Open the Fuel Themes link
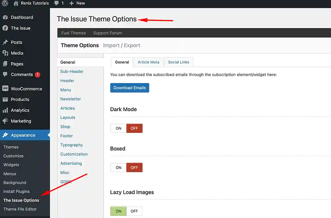This screenshot has width=331, height=218. click(73, 33)
